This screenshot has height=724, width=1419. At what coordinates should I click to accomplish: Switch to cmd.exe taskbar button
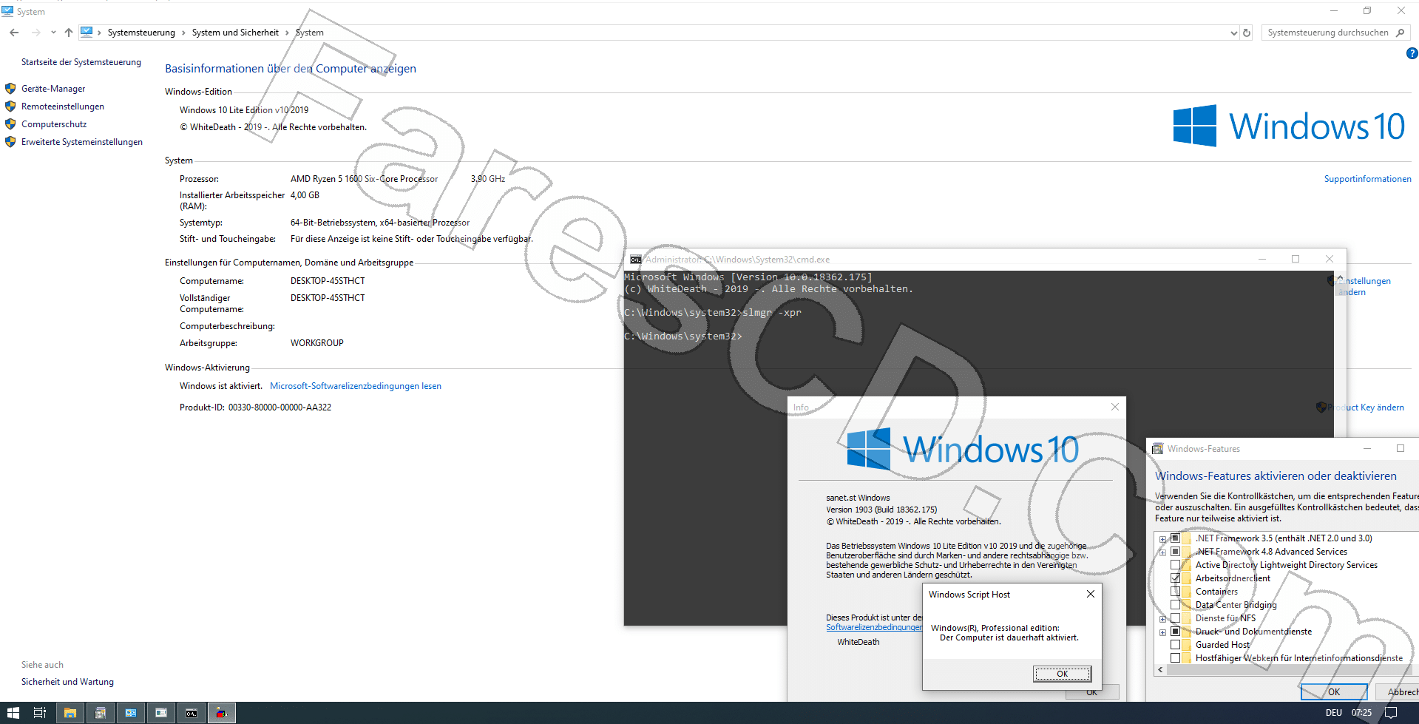tap(192, 713)
